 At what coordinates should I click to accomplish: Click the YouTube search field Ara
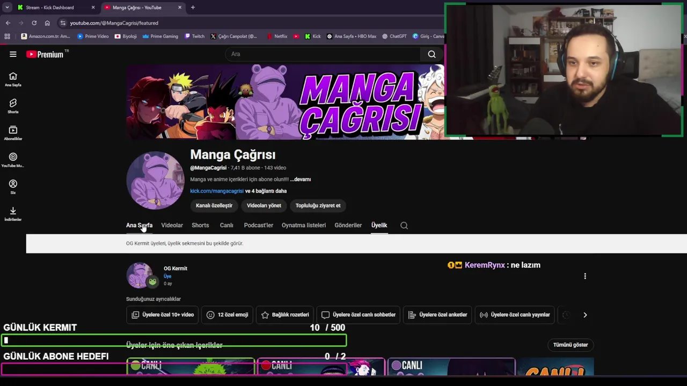(x=322, y=54)
